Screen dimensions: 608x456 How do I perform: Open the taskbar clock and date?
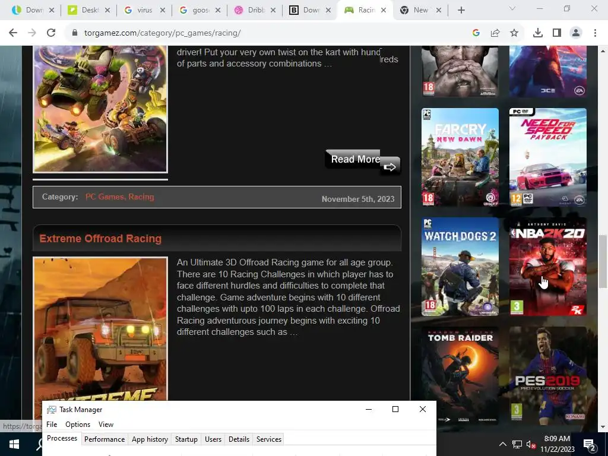(557, 444)
